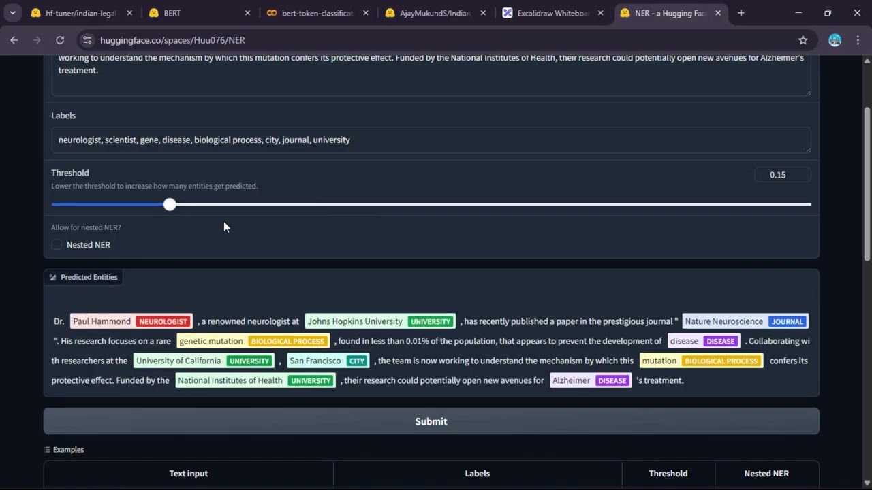Screen dimensions: 872x490
Task: Reload the current page
Action: pos(60,40)
